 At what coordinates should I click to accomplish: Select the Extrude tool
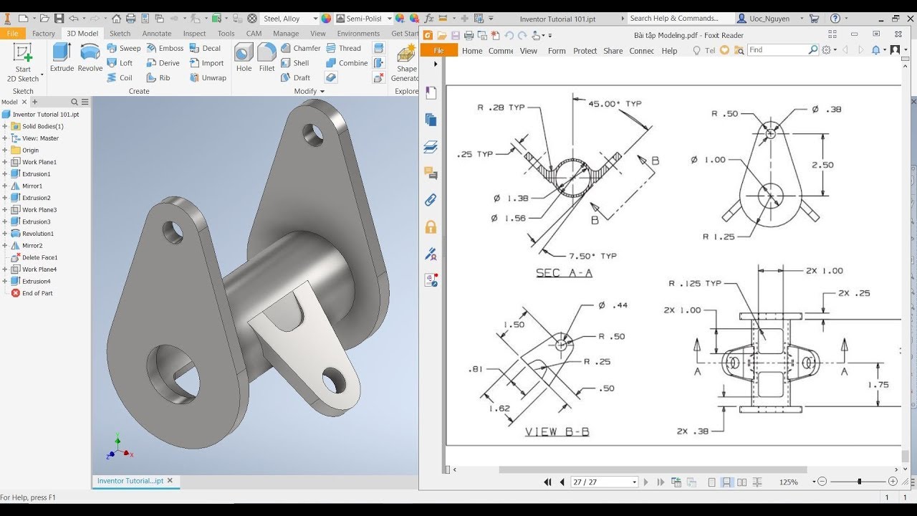pos(62,57)
